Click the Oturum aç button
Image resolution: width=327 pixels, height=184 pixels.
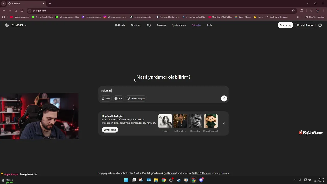pyautogui.click(x=285, y=25)
